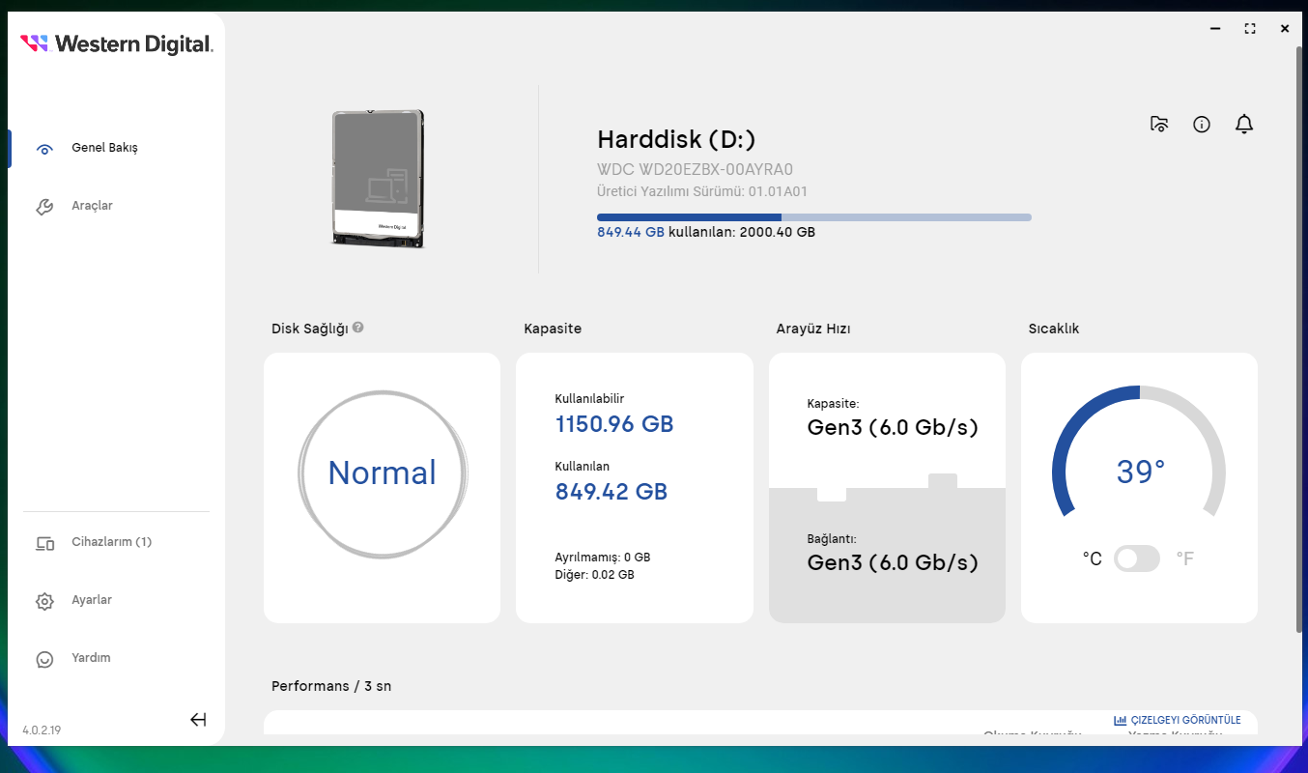This screenshot has width=1308, height=773.
Task: Click the vertical scrollbar on the right
Action: (x=1299, y=338)
